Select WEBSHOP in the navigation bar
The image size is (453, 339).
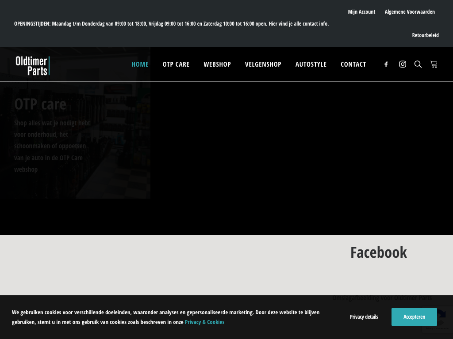tap(217, 64)
